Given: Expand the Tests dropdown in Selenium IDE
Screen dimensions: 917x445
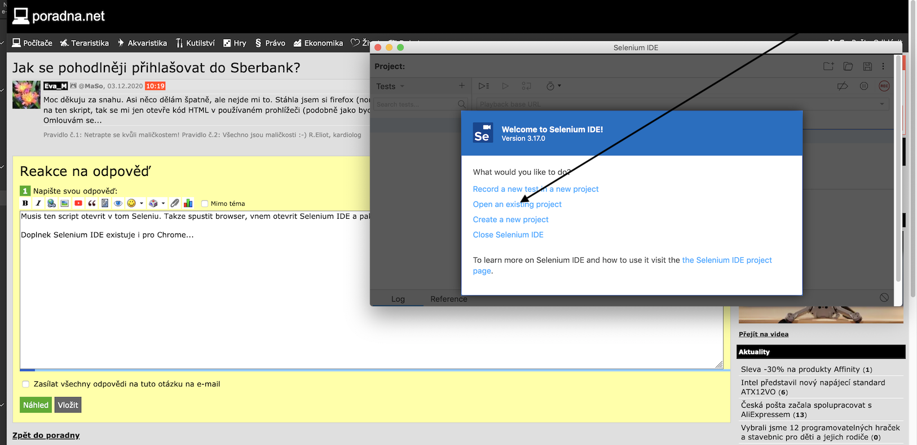Looking at the screenshot, I should click(391, 86).
